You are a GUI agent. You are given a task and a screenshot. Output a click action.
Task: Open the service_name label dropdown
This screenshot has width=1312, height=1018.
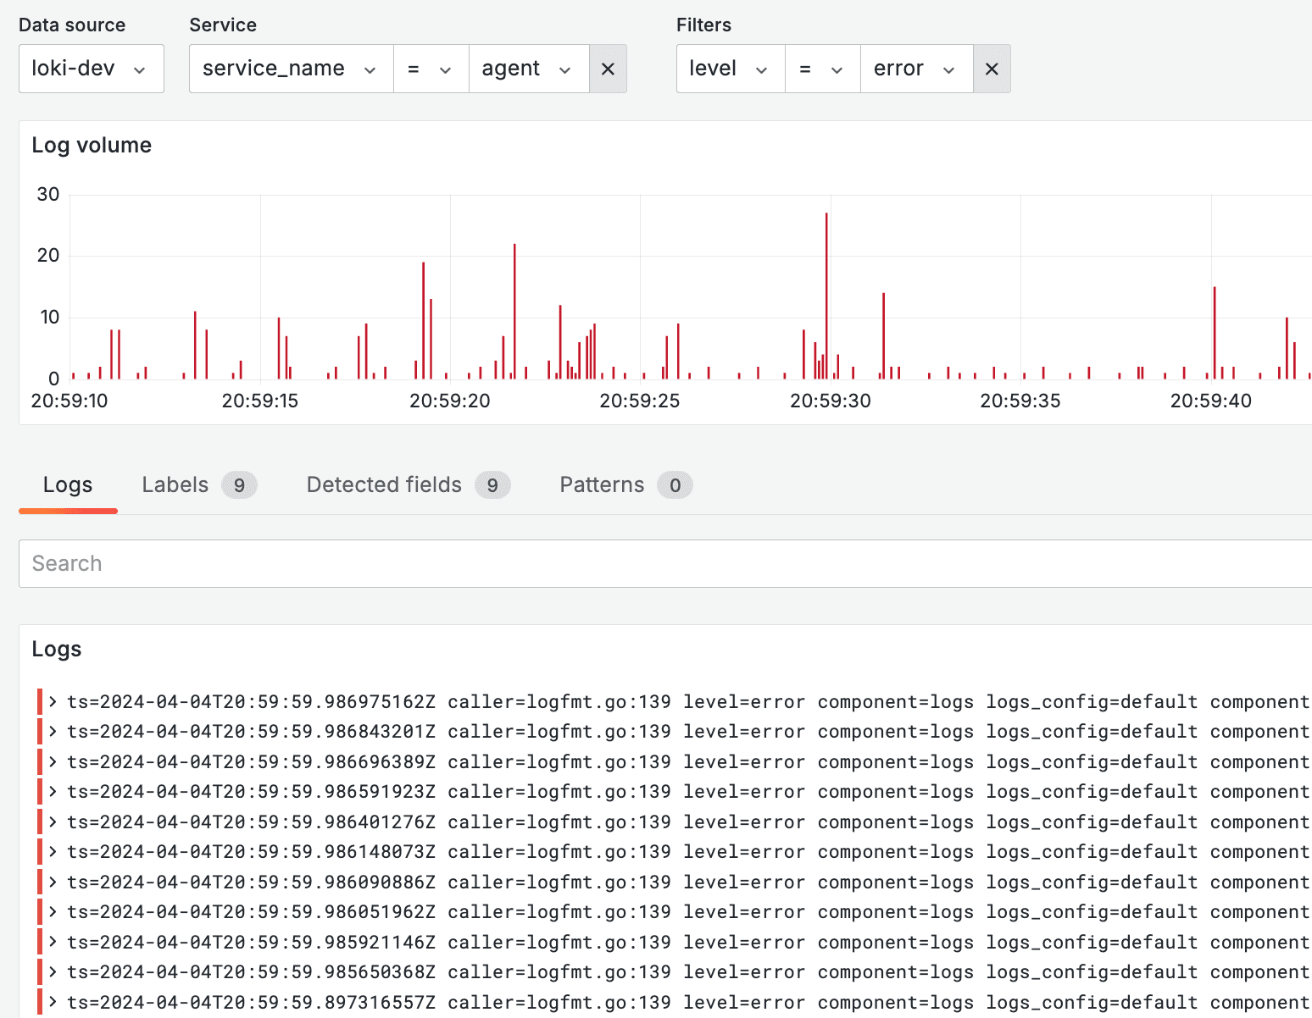pyautogui.click(x=290, y=69)
